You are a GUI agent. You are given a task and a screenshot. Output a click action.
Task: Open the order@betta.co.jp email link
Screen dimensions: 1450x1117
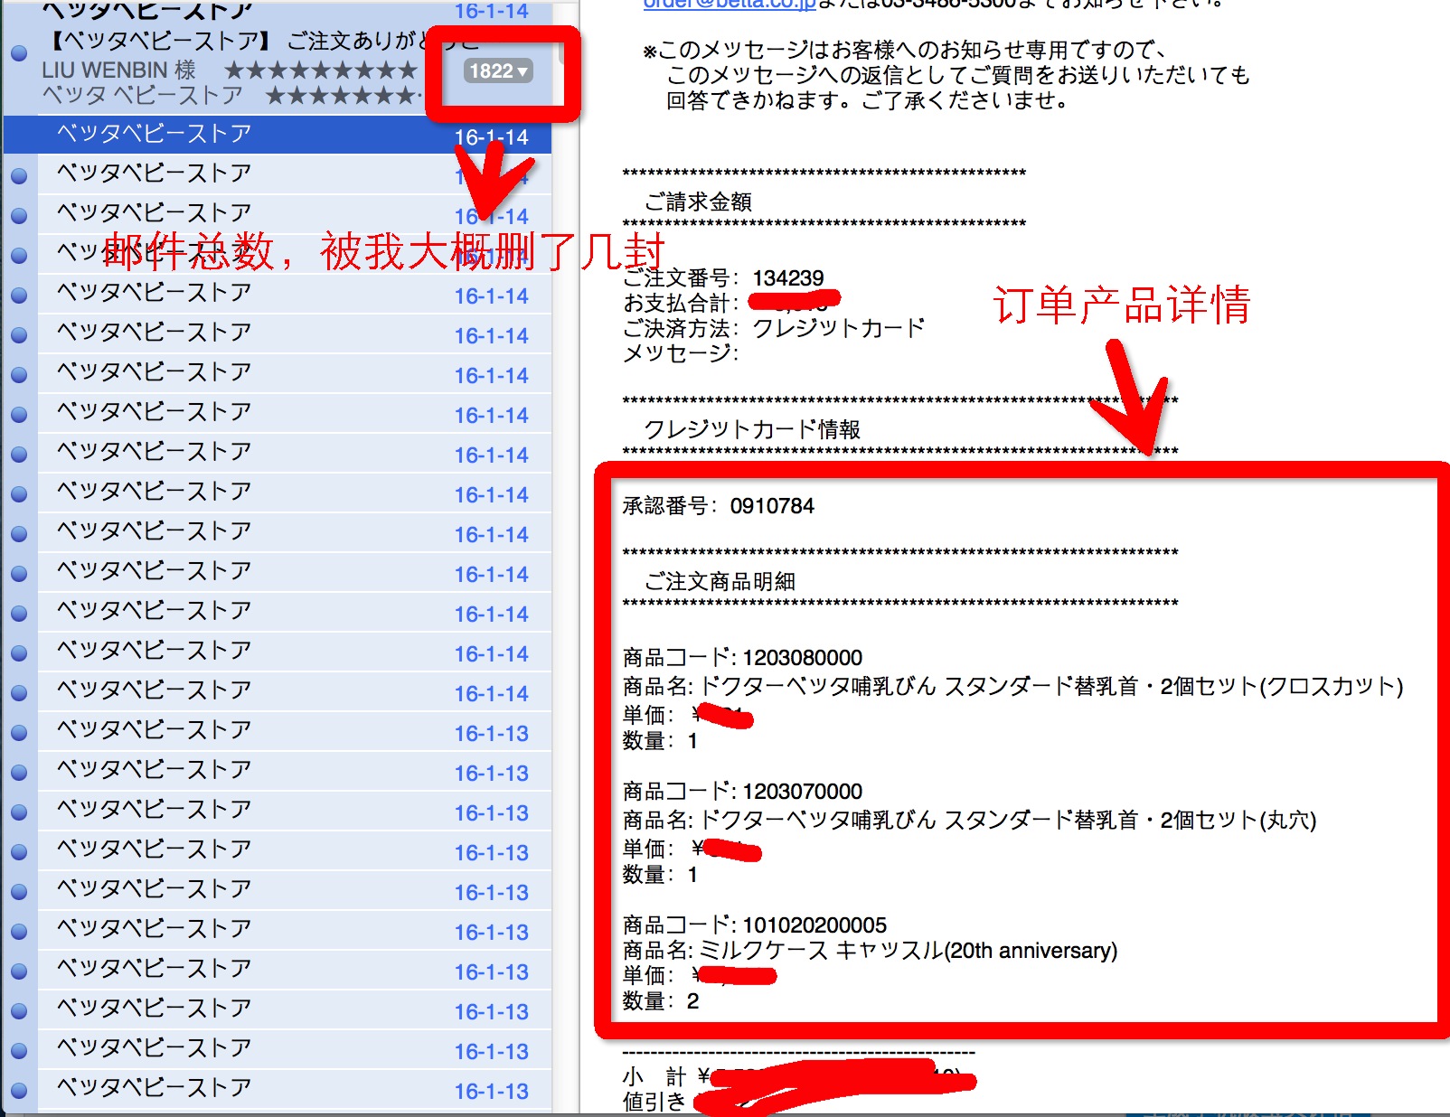point(729,4)
